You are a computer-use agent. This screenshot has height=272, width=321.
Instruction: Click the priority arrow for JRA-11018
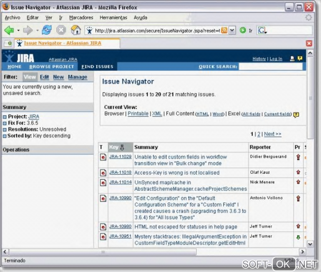298,172
